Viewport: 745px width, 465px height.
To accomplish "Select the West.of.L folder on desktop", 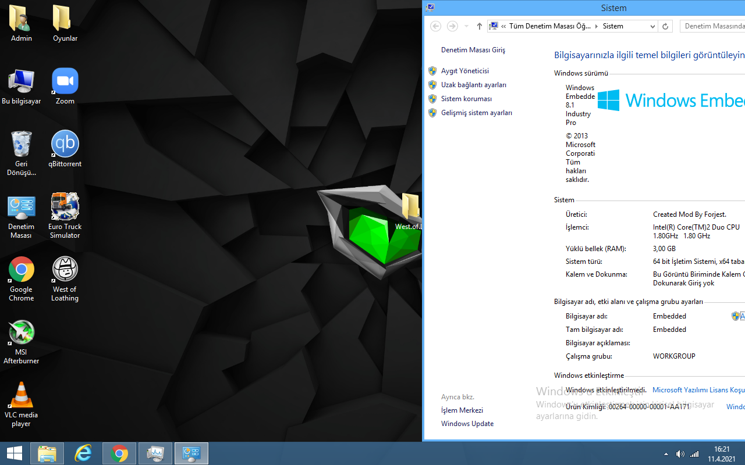I will pos(409,212).
